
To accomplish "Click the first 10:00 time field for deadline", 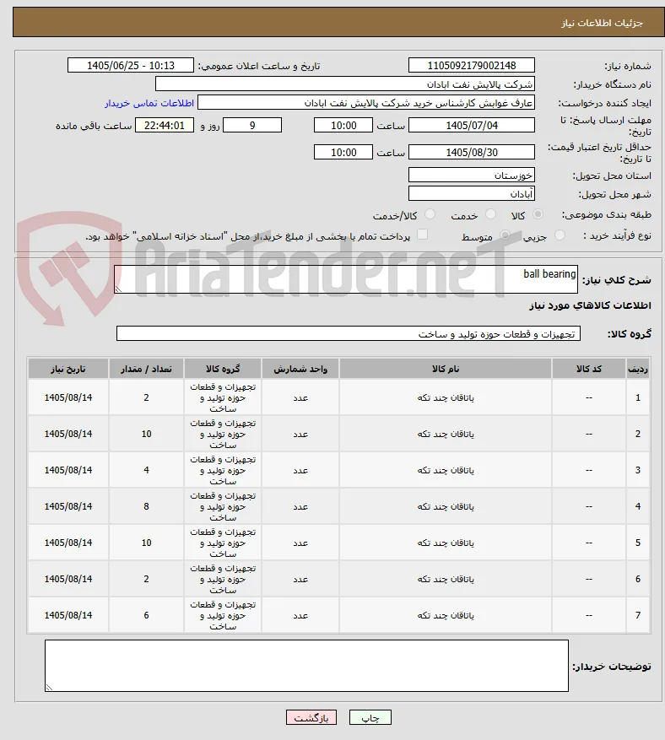I will (x=343, y=125).
